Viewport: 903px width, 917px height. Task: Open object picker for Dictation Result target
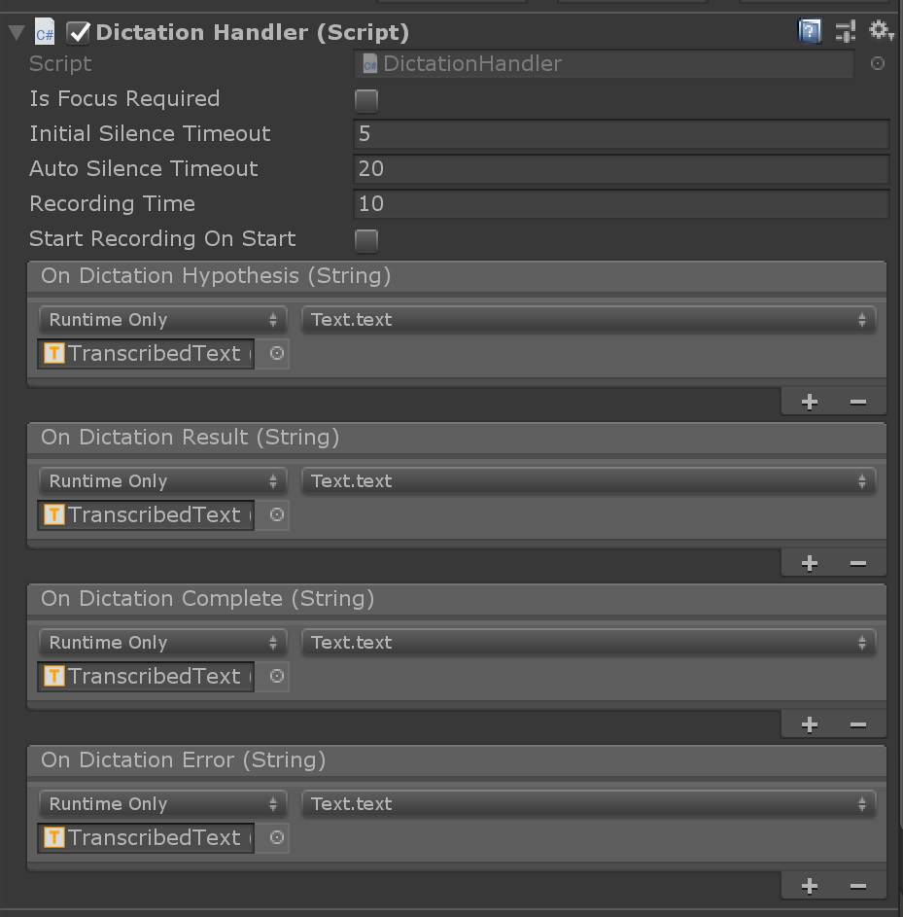276,514
